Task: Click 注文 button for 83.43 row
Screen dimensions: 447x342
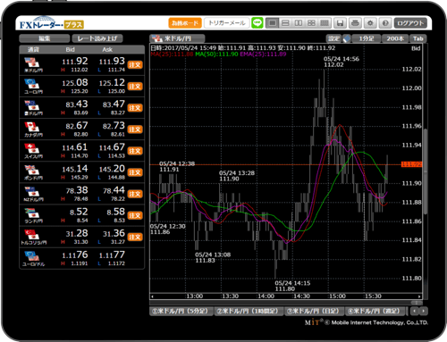Action: click(135, 108)
